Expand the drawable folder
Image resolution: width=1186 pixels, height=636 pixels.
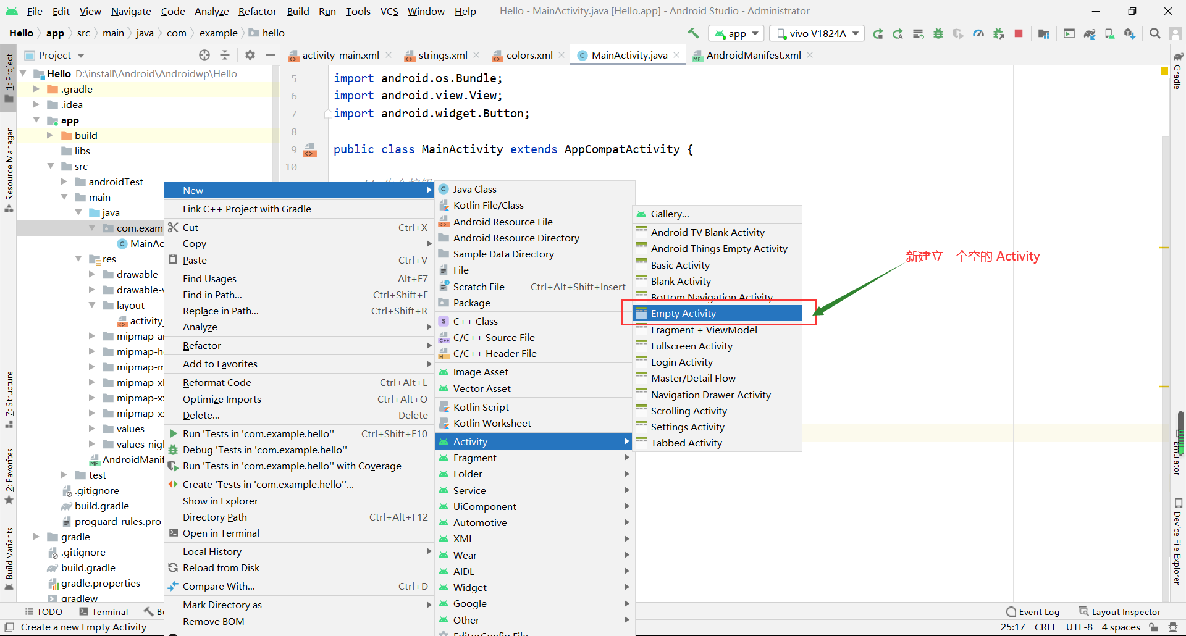pos(92,274)
